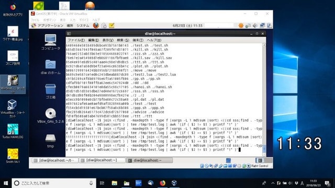Switch to Firefox on the Windows taskbar
Screen dimensions: 335x188
point(162,183)
